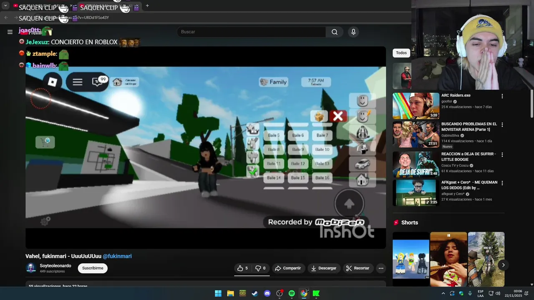The image size is (534, 300).
Task: Select the Todos filter chip
Action: (x=401, y=53)
